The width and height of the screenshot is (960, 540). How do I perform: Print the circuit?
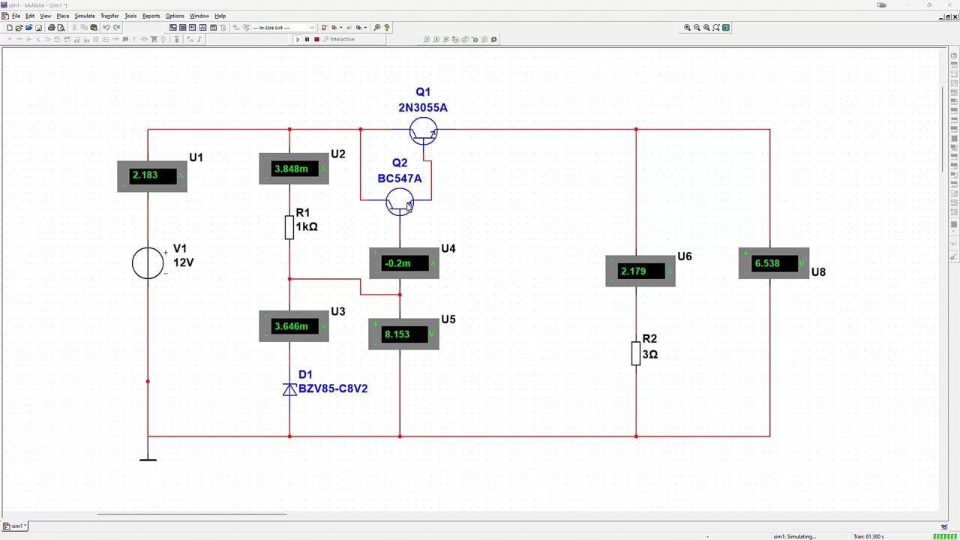pos(51,28)
